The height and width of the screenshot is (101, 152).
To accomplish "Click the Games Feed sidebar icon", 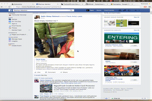I will pyautogui.click(x=10, y=30).
